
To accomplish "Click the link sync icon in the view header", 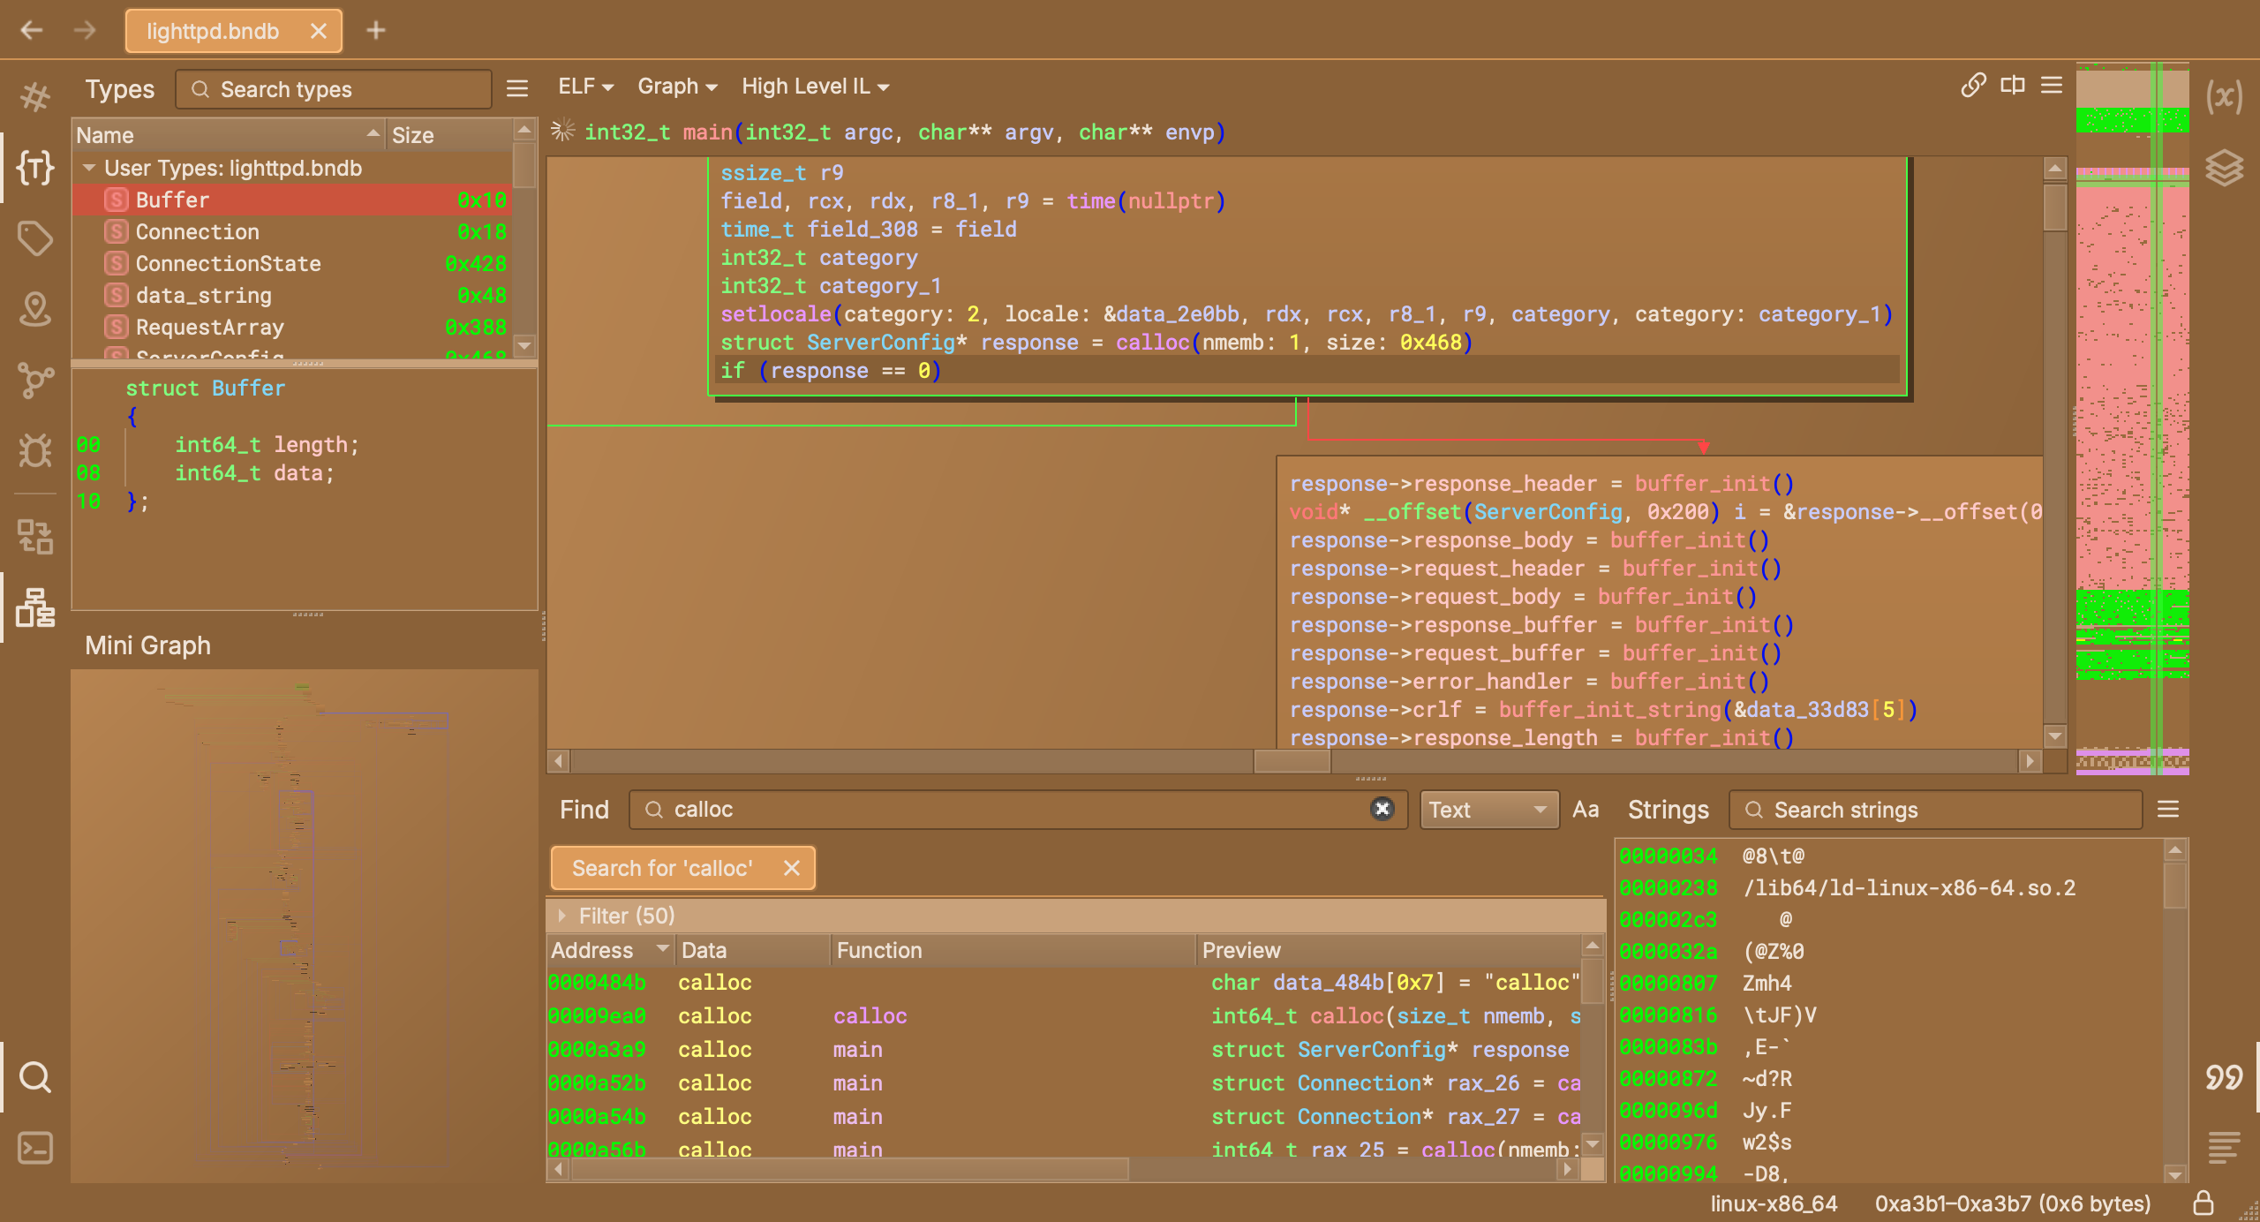I will [1973, 86].
